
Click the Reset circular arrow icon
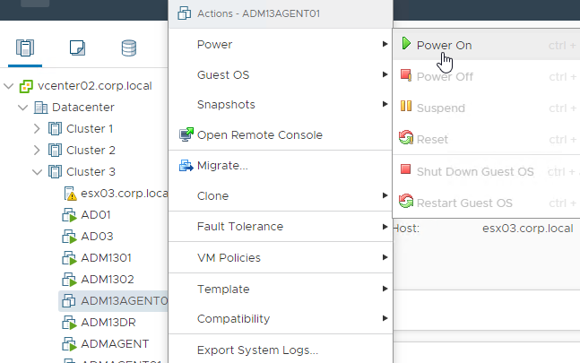point(406,137)
